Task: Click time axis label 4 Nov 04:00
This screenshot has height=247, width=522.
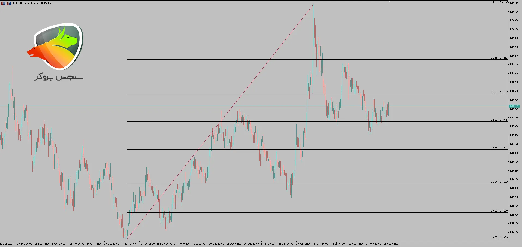Action: [x=129, y=244]
